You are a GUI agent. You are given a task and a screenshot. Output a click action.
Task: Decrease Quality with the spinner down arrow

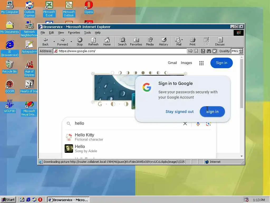click(x=241, y=52)
